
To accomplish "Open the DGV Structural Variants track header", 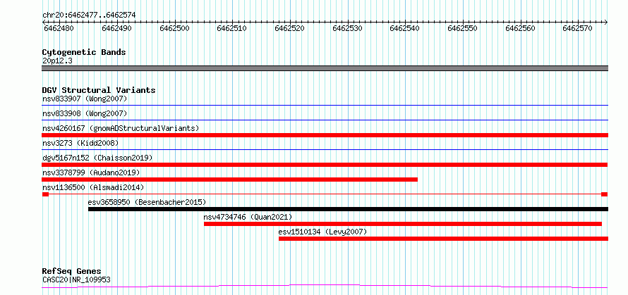I will pos(99,90).
